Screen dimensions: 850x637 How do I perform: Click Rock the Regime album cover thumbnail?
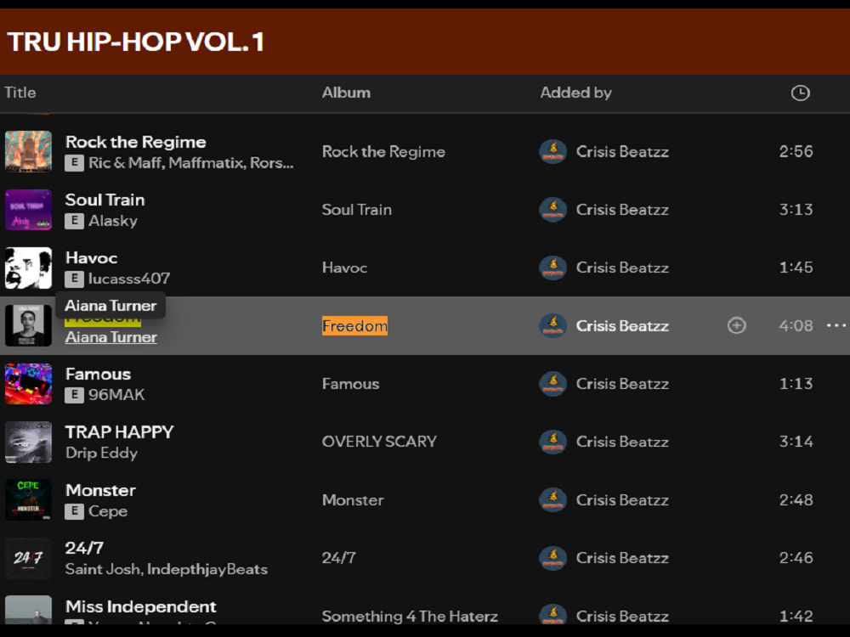pos(28,152)
